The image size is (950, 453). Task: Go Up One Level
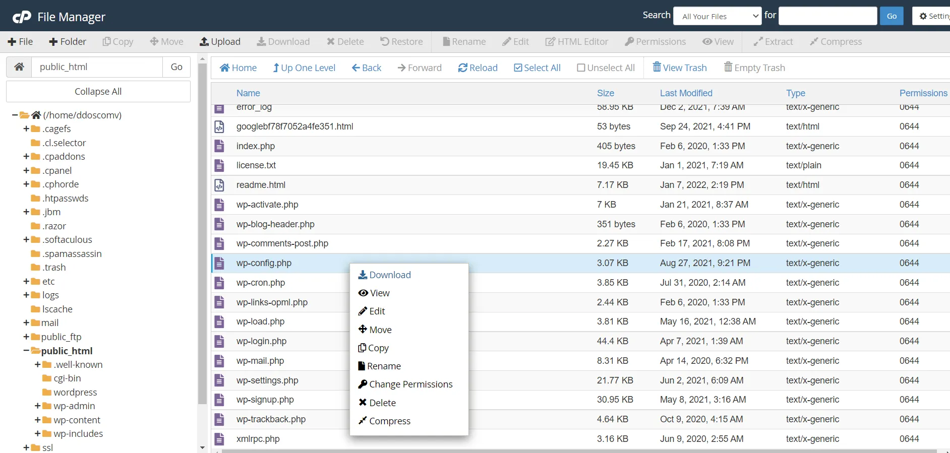click(x=304, y=68)
